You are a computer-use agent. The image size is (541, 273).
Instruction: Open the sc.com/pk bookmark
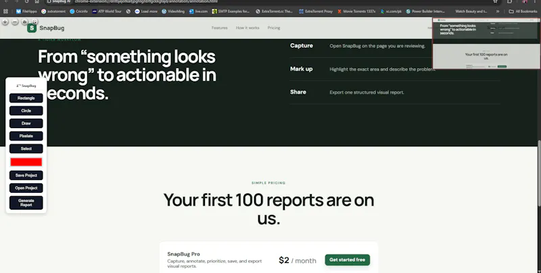(391, 11)
